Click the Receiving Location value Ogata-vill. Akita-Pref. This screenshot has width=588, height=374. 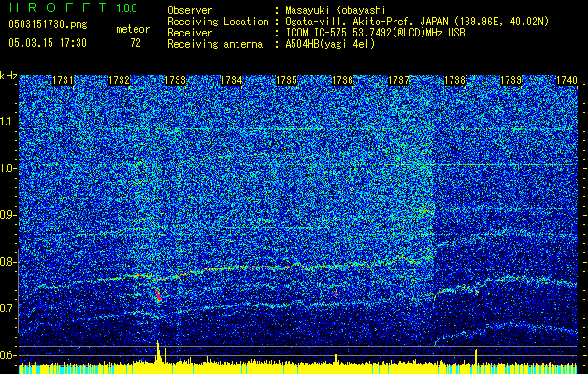(x=417, y=22)
